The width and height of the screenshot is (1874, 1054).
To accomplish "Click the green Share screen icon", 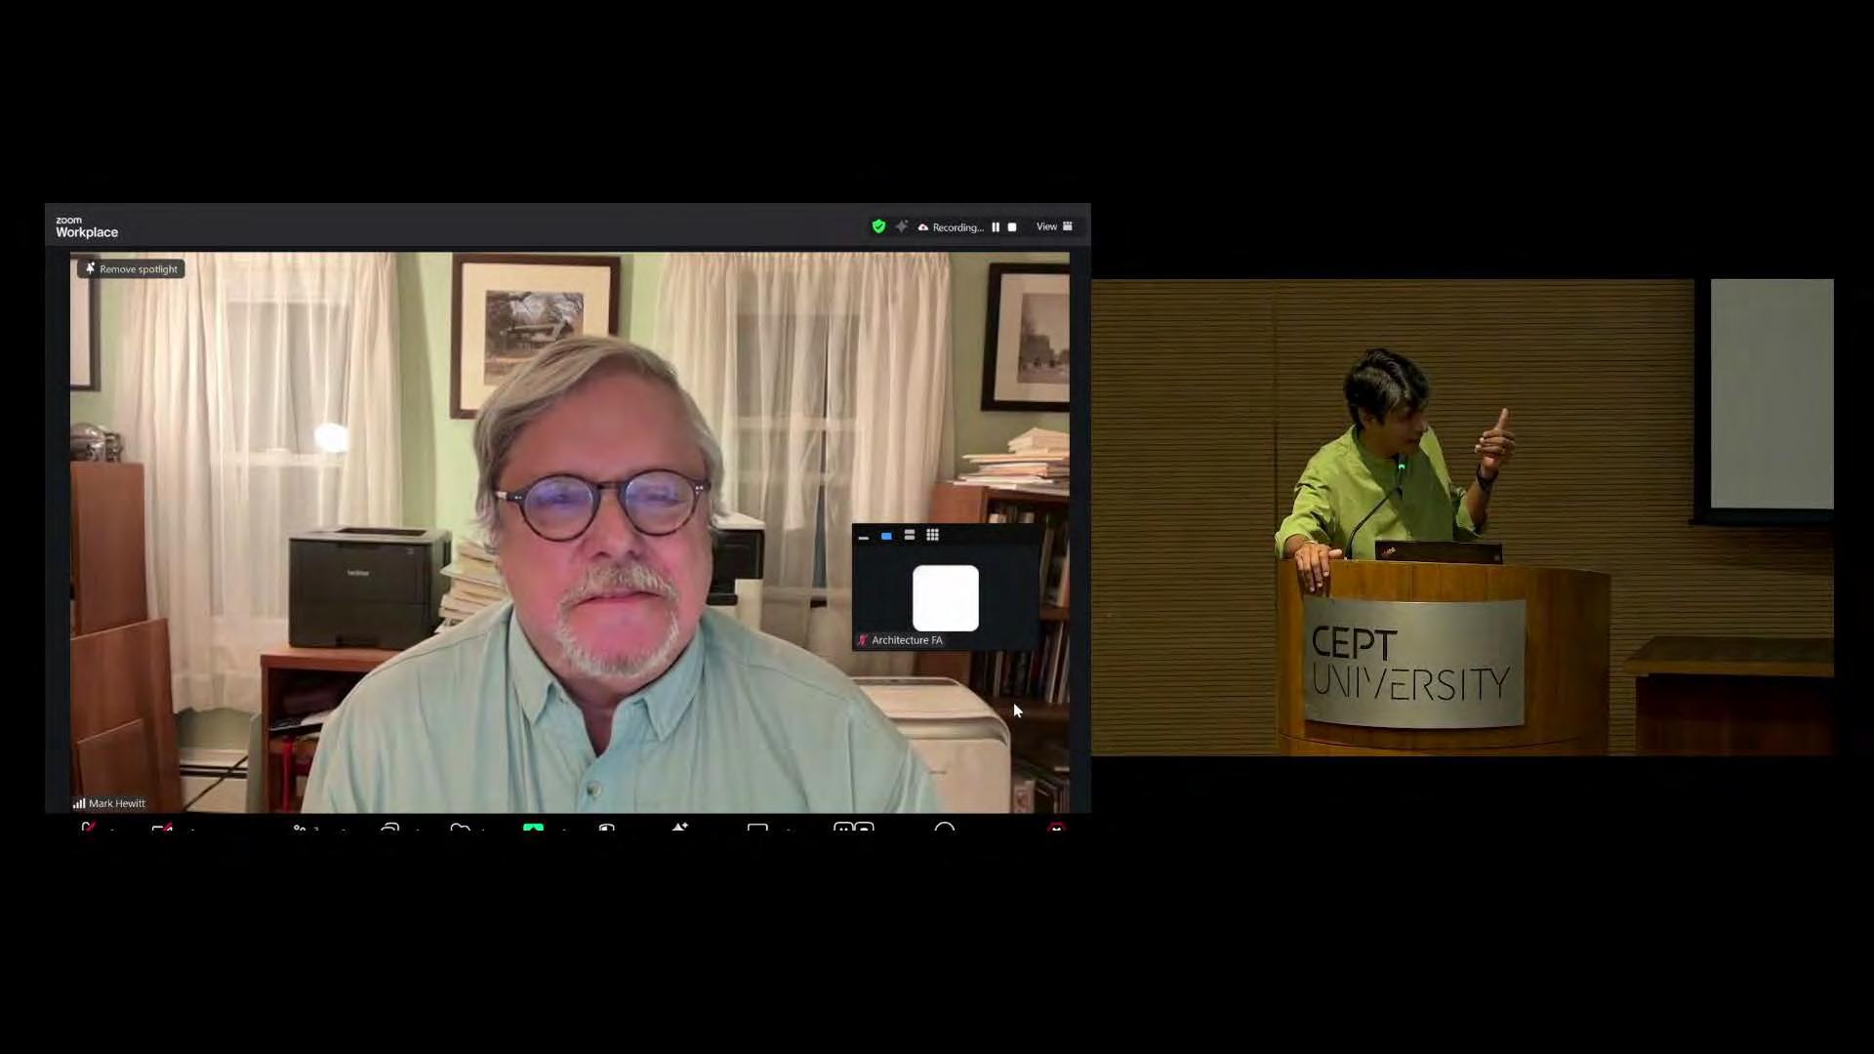I will click(533, 828).
